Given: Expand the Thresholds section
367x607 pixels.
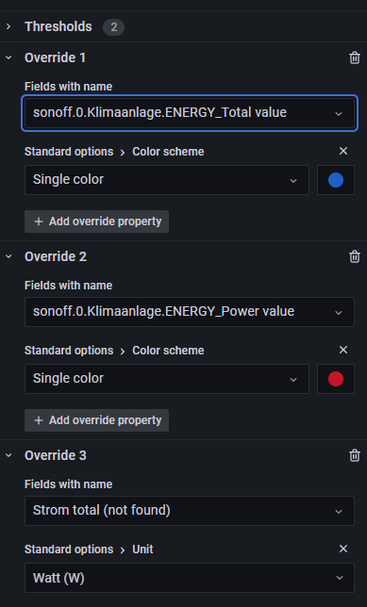Looking at the screenshot, I should pos(8,26).
